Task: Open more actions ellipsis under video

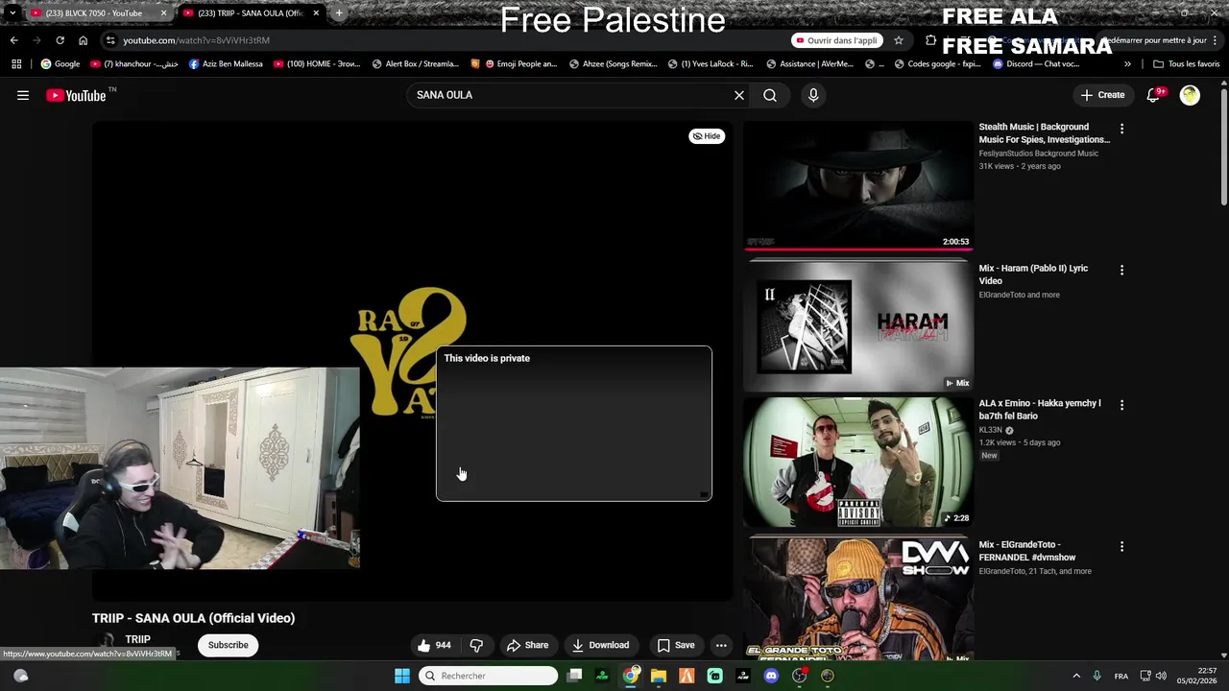Action: coord(721,645)
